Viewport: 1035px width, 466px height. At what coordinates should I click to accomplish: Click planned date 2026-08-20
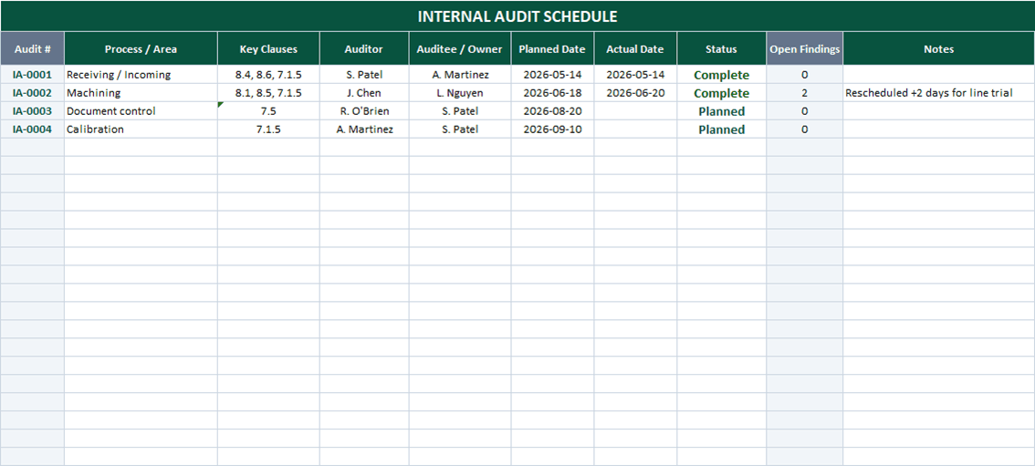(552, 110)
